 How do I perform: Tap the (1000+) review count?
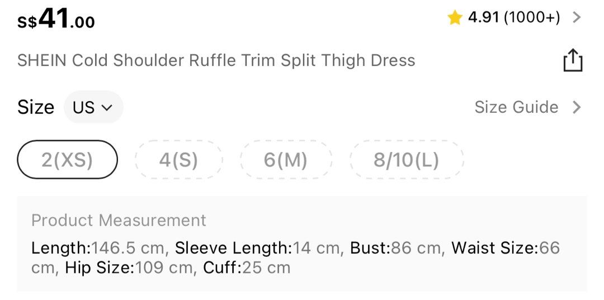coord(532,17)
